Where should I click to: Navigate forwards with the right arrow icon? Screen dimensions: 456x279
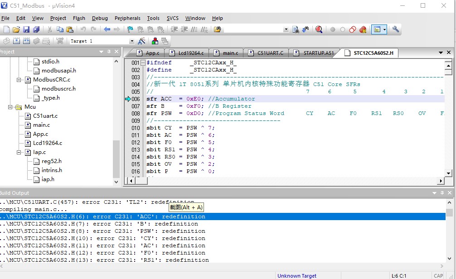coord(117,29)
